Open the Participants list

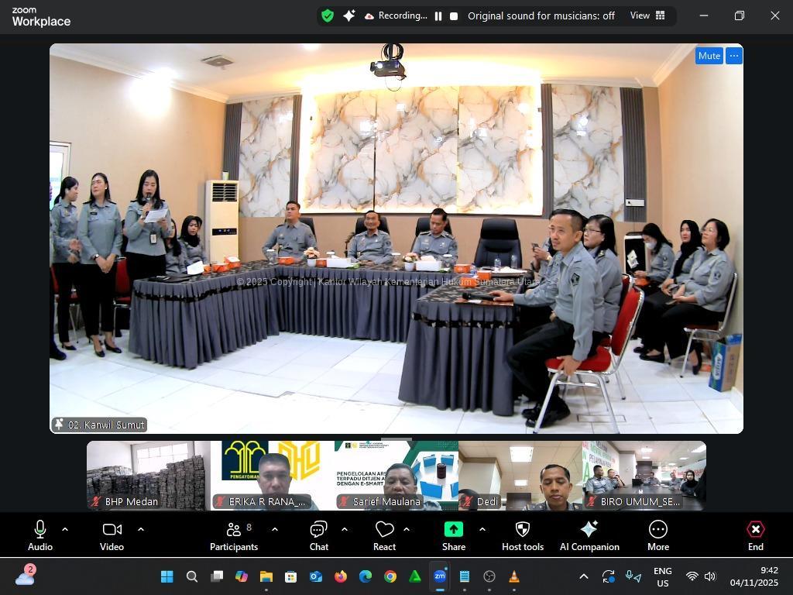pos(234,535)
